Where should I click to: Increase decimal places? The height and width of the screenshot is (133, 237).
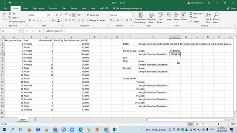[x=127, y=20]
